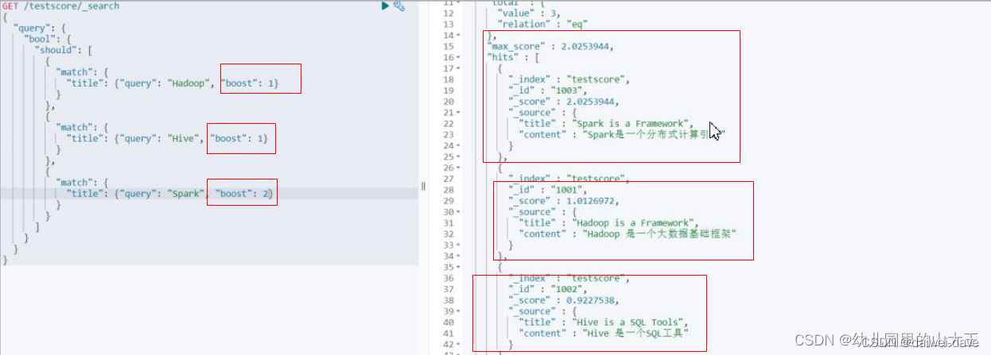Click the Spark query value in editor
The width and height of the screenshot is (991, 355).
[187, 194]
